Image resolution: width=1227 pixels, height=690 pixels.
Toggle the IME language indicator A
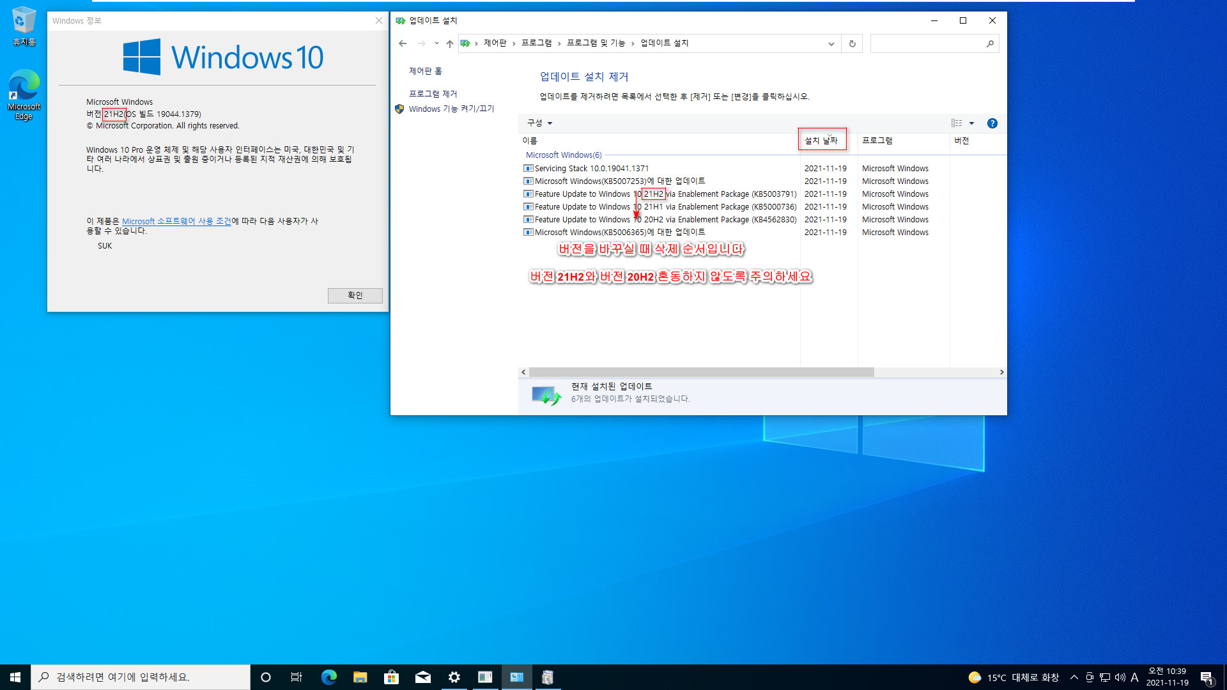(1134, 677)
